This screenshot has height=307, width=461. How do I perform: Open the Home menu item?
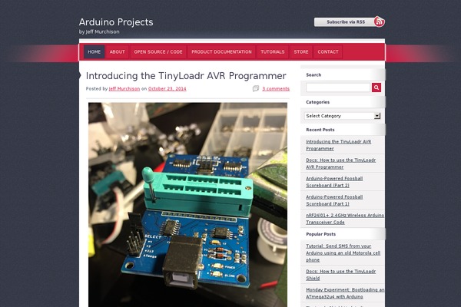coord(94,52)
